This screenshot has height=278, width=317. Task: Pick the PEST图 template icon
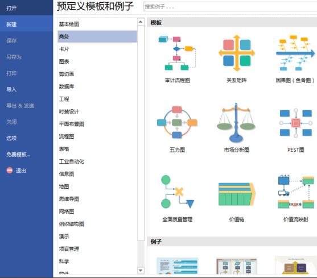295,123
